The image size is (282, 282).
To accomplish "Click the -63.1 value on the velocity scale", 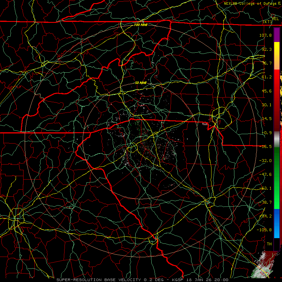I will (265, 188).
